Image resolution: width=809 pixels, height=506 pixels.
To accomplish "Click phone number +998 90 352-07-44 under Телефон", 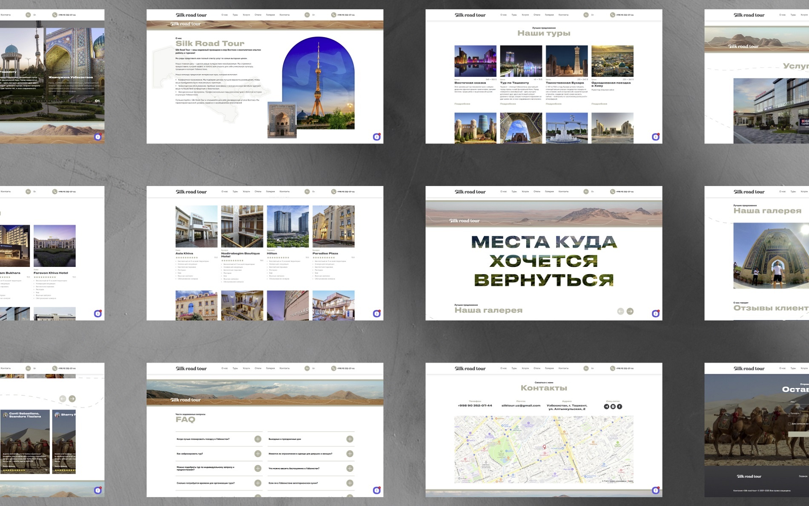I will 475,405.
